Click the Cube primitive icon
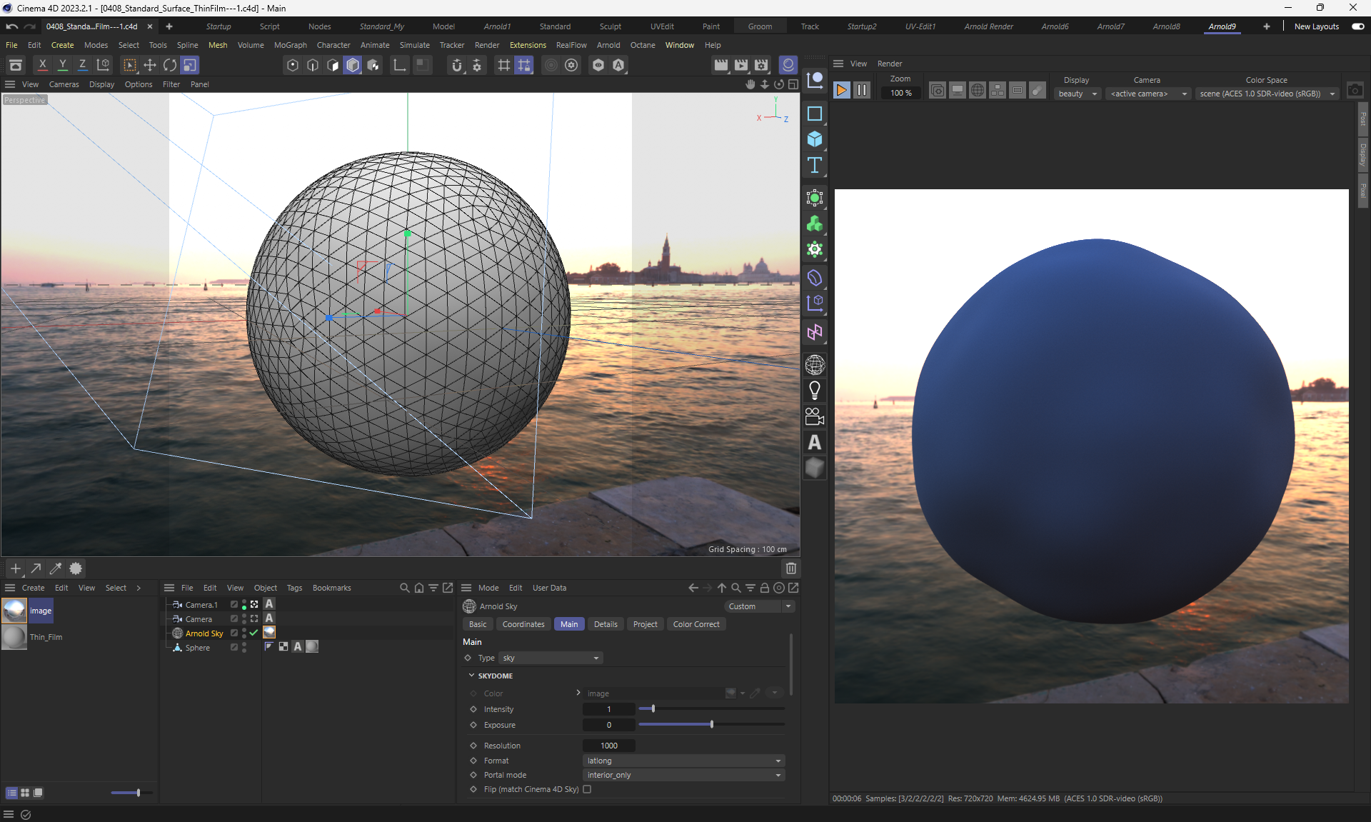Image resolution: width=1371 pixels, height=822 pixels. click(814, 139)
